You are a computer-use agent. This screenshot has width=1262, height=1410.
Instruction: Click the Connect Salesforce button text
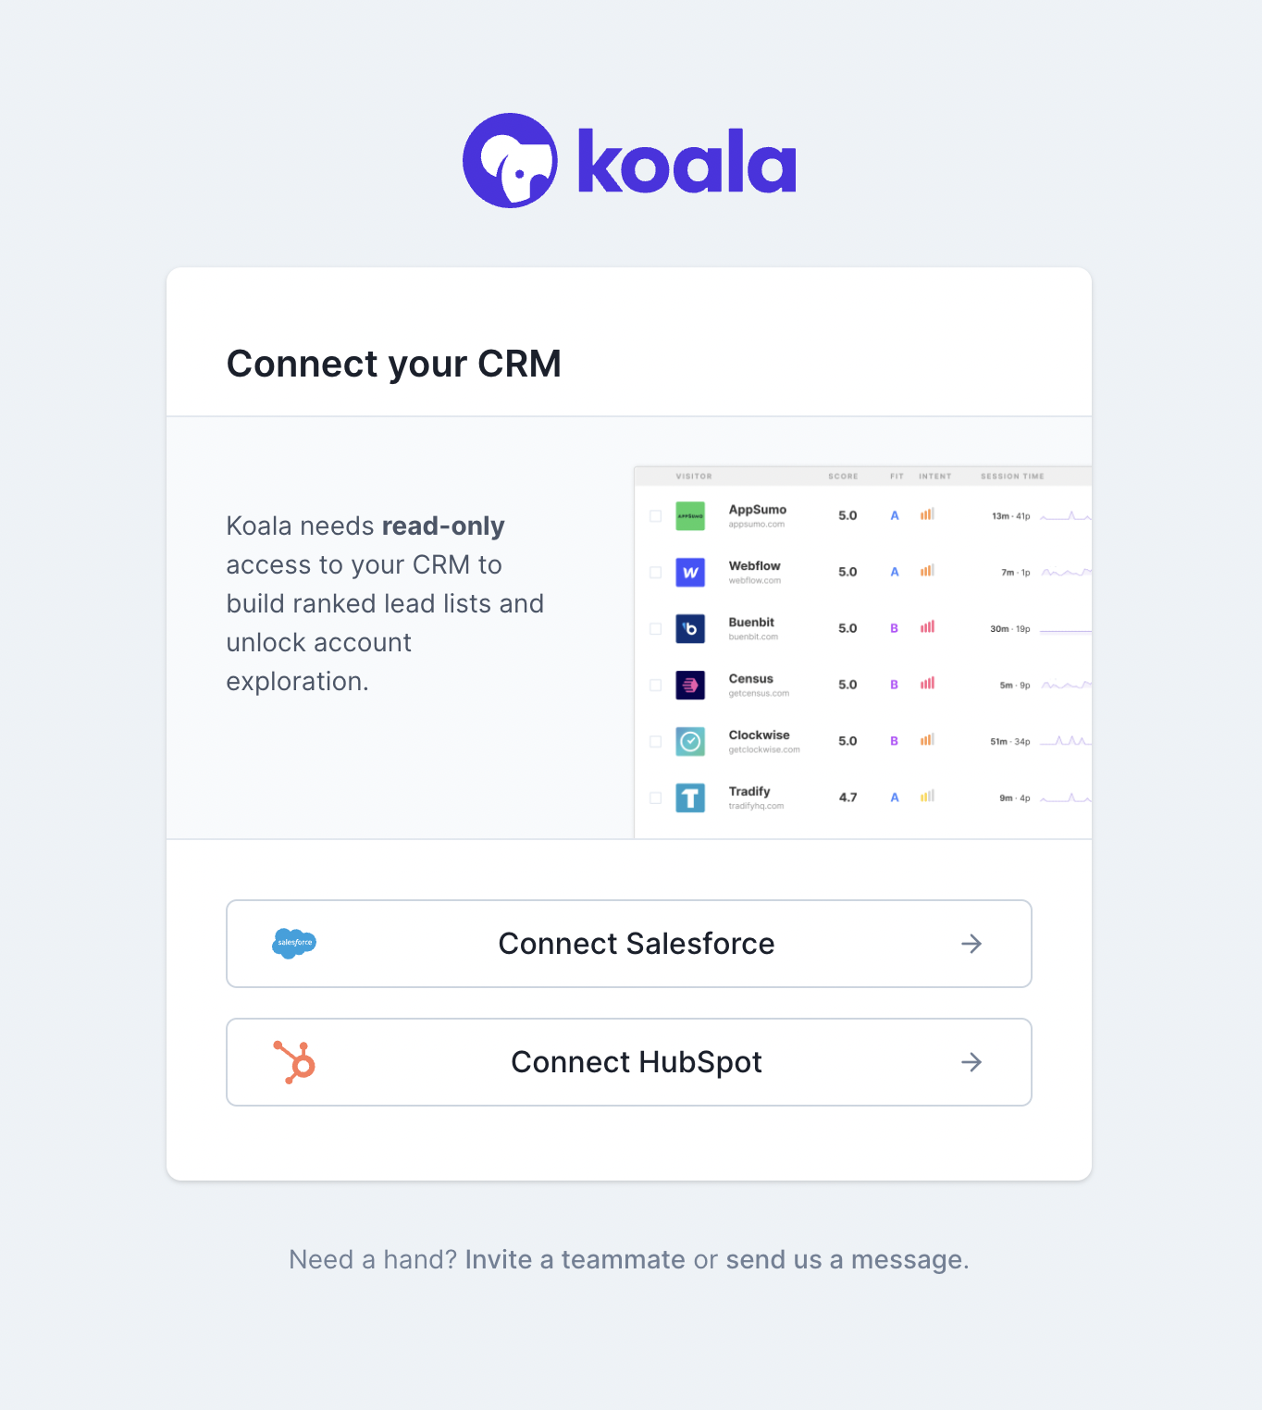[637, 944]
